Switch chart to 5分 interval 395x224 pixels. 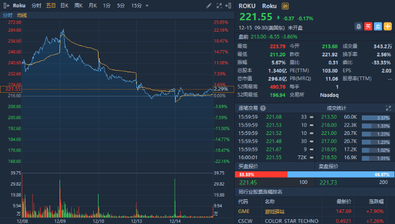click(121, 6)
